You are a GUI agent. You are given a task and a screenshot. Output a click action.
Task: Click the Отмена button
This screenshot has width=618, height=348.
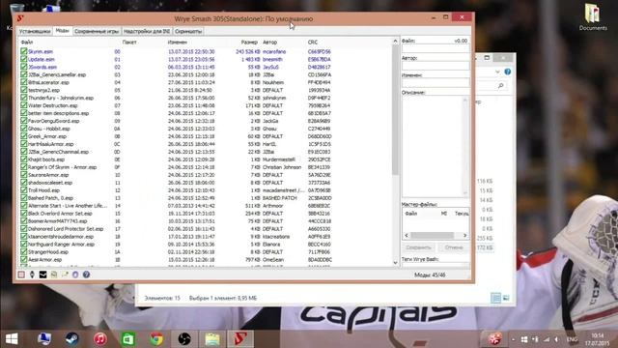pyautogui.click(x=454, y=247)
